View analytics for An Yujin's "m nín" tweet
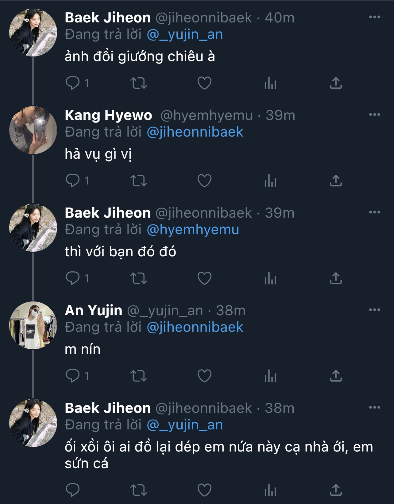This screenshot has height=504, width=394. [270, 376]
